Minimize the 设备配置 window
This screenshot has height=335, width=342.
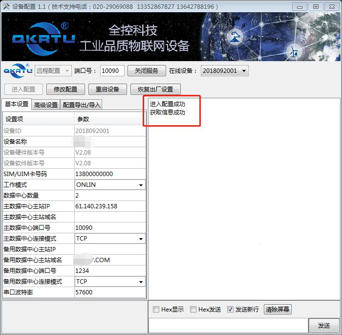299,7
